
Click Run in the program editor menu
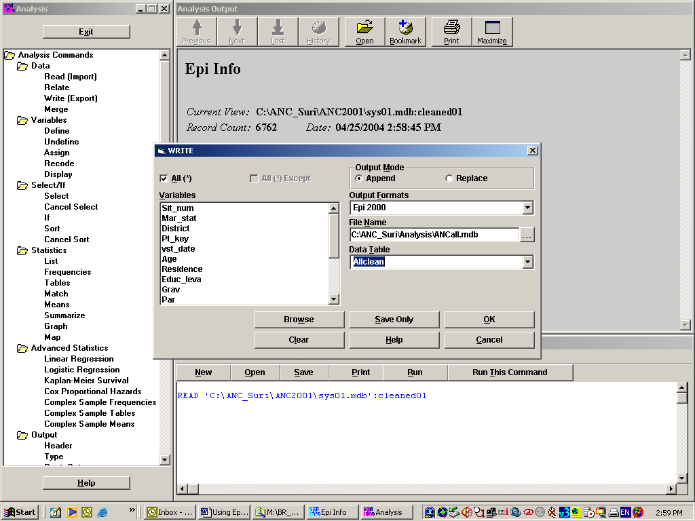(x=415, y=372)
